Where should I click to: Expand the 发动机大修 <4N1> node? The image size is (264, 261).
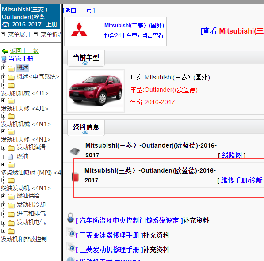[x=3, y=131]
